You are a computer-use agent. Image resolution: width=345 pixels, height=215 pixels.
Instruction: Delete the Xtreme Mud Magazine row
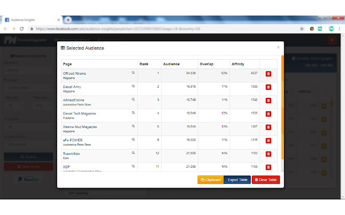(268, 127)
